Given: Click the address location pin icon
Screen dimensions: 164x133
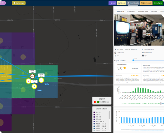Looking at the screenshot, I should point(115,49).
